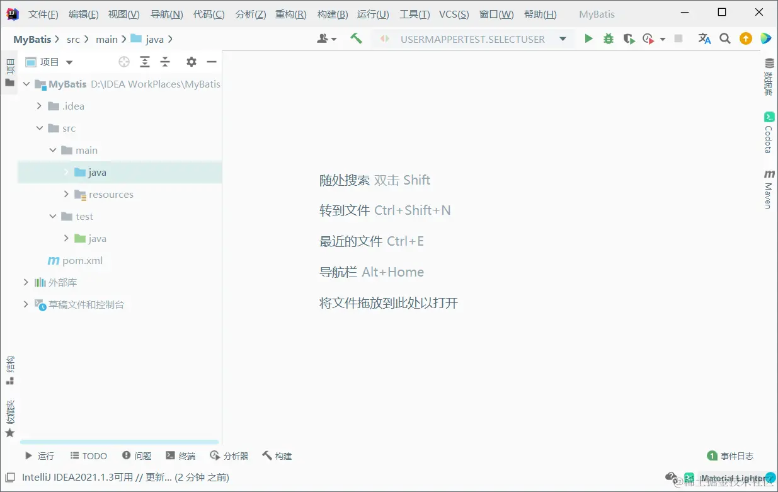Collapse the src folder chevron
This screenshot has width=778, height=492.
click(x=39, y=128)
